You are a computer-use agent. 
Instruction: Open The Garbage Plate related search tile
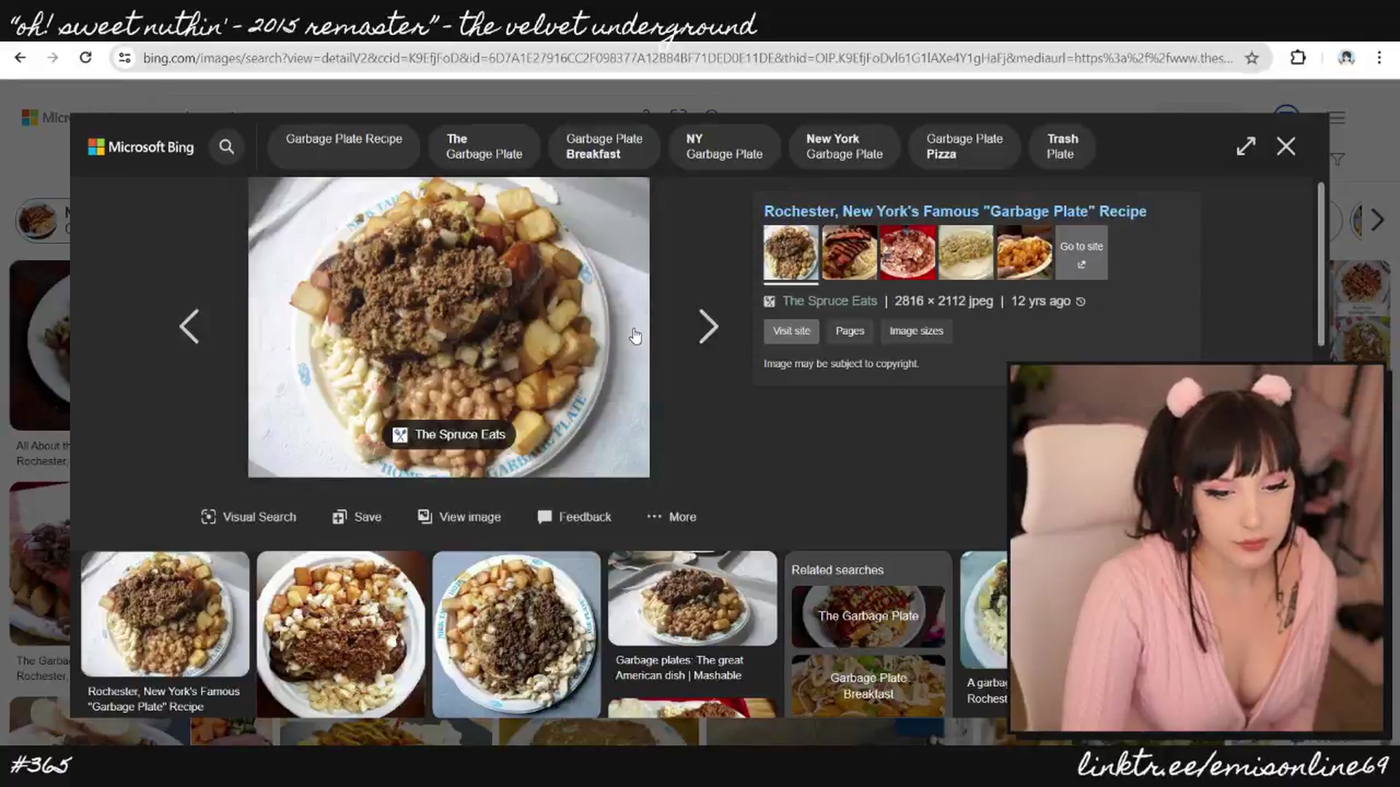pyautogui.click(x=868, y=616)
